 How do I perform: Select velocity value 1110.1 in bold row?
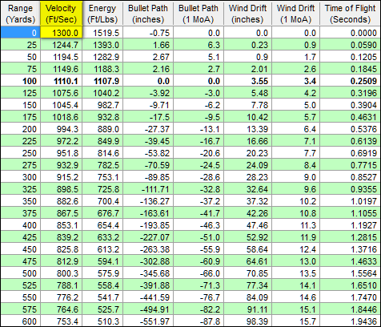[61, 81]
